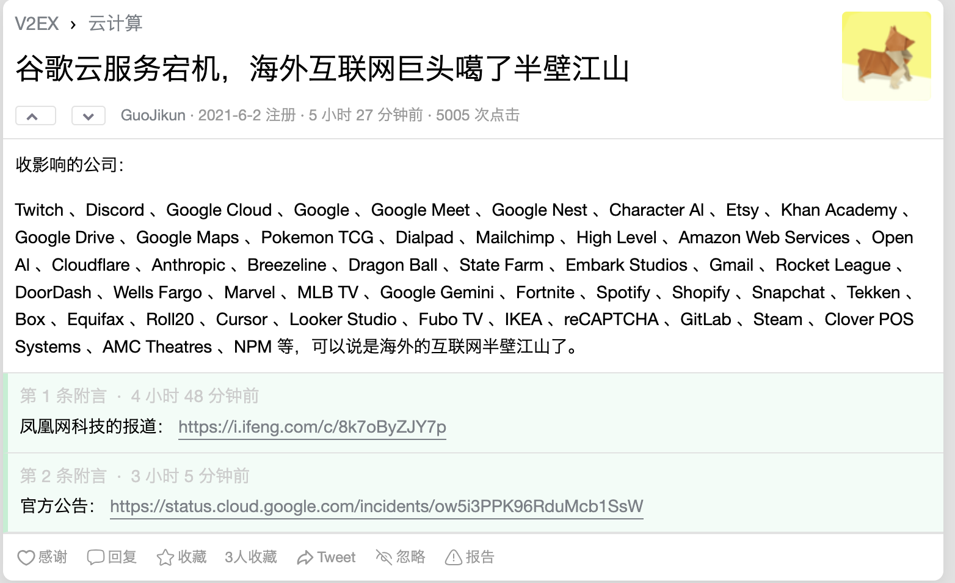This screenshot has width=955, height=583.
Task: Open the corgi origami avatar
Action: click(x=887, y=56)
